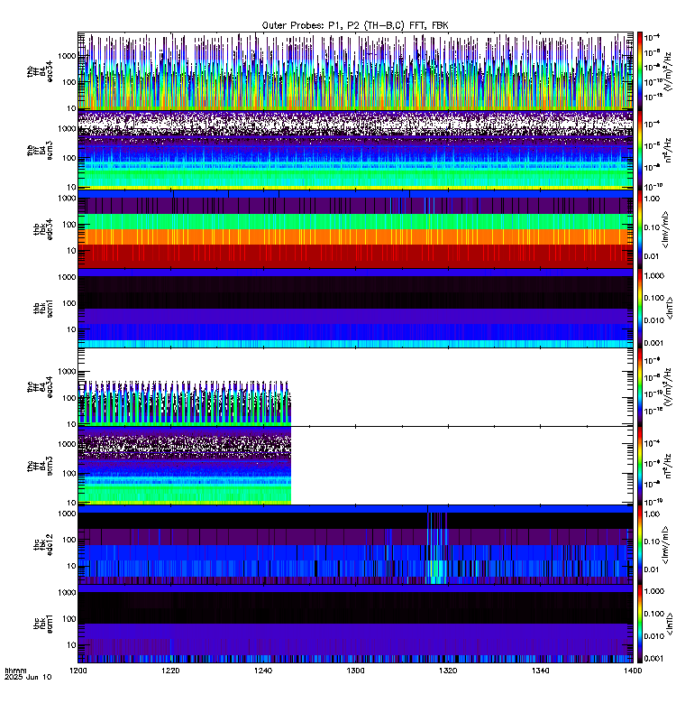This screenshot has height=722, width=676.
Task: Click the '1320' time axis tick label
Action: pyautogui.click(x=448, y=671)
